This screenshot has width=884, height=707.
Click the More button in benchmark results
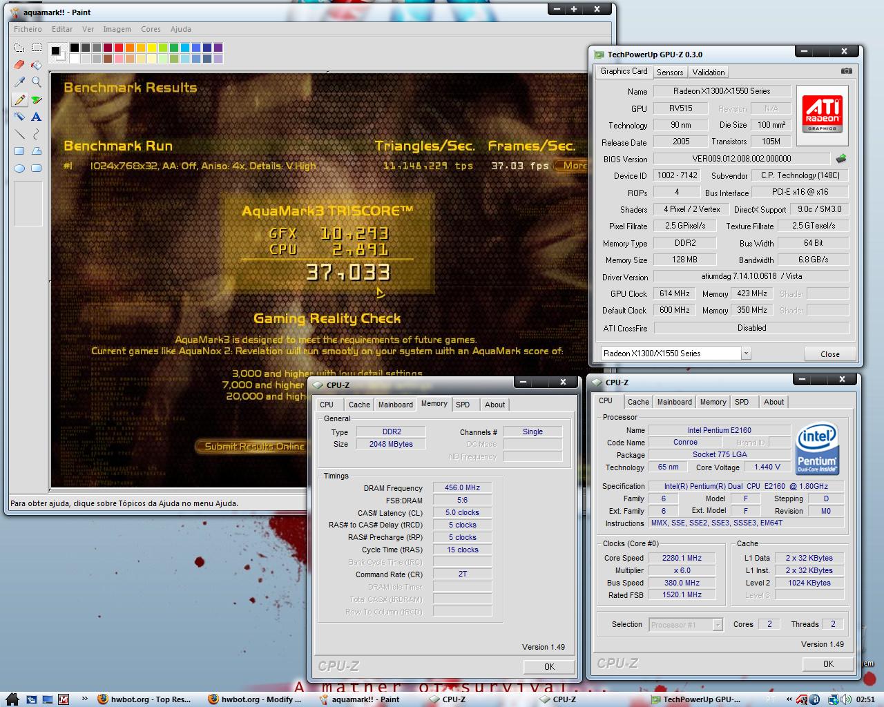coord(573,166)
